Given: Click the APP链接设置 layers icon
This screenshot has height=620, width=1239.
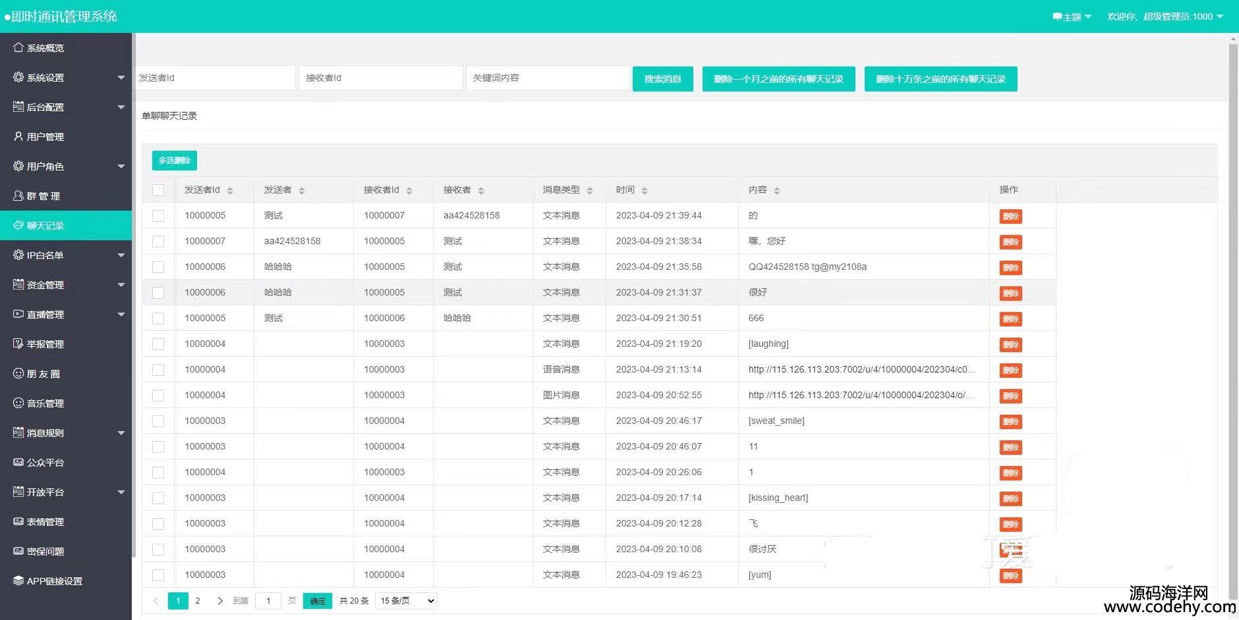Looking at the screenshot, I should 18,581.
